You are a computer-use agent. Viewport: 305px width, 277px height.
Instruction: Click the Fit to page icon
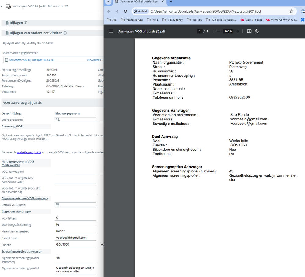click(x=249, y=31)
